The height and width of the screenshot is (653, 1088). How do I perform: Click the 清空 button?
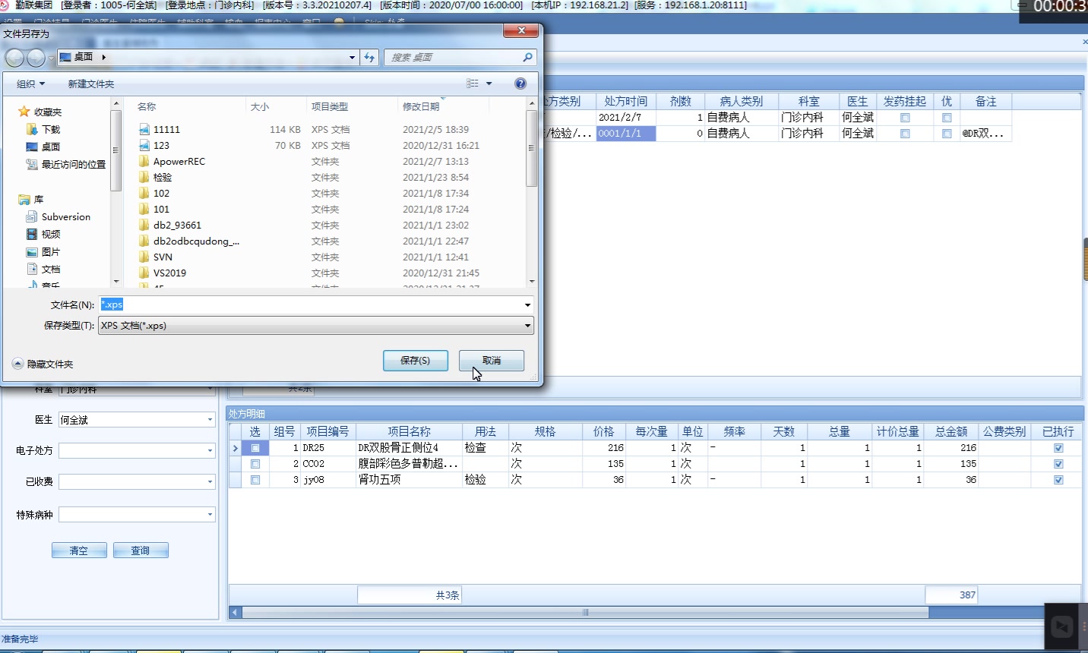coord(79,550)
